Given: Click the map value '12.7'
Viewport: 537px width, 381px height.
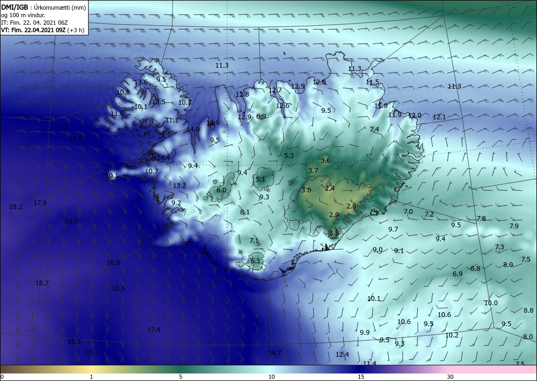Looking at the screenshot, I should tap(275, 90).
